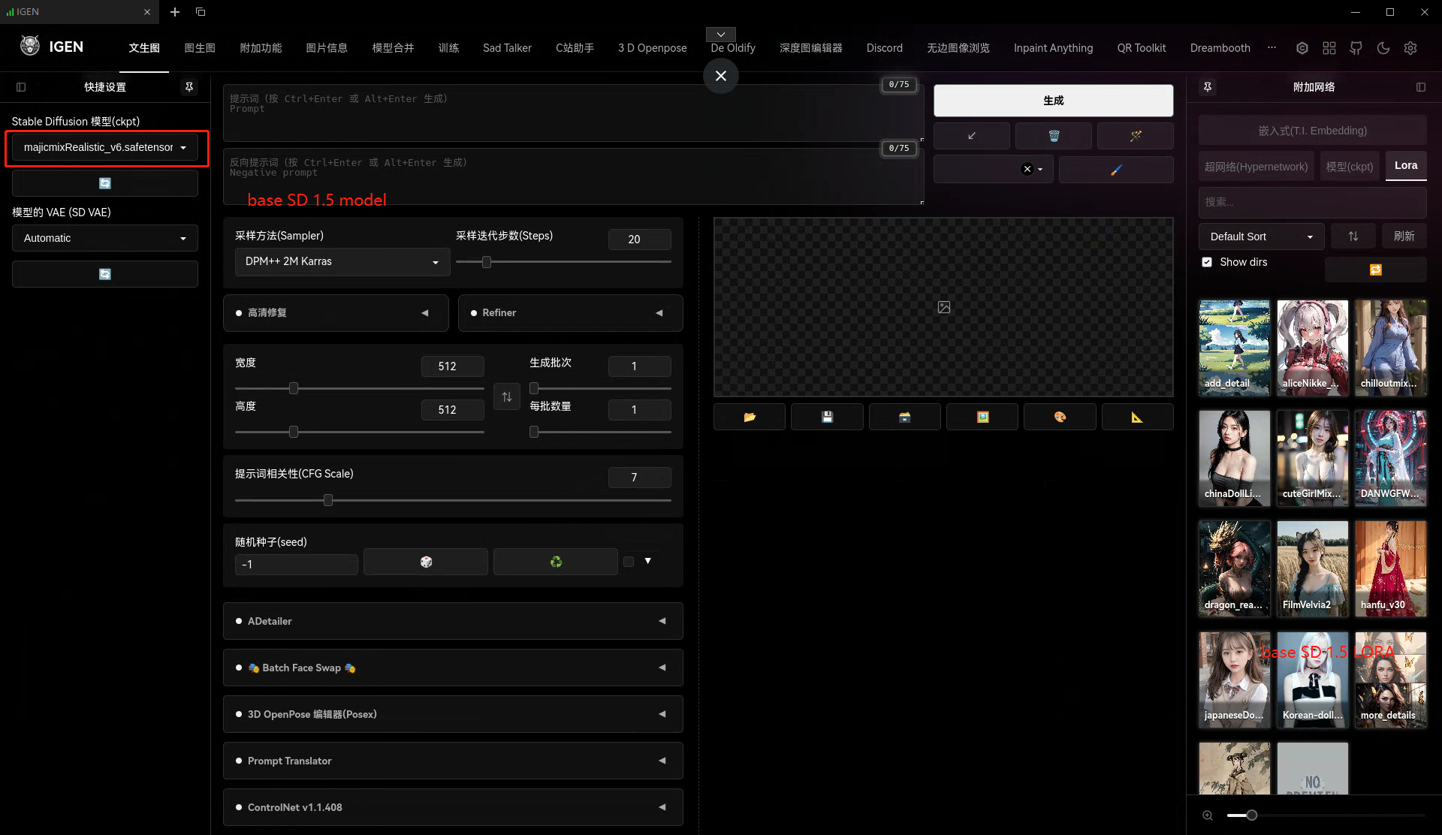Click the paintbrush style-edit icon
Image resolution: width=1442 pixels, height=835 pixels.
1115,170
